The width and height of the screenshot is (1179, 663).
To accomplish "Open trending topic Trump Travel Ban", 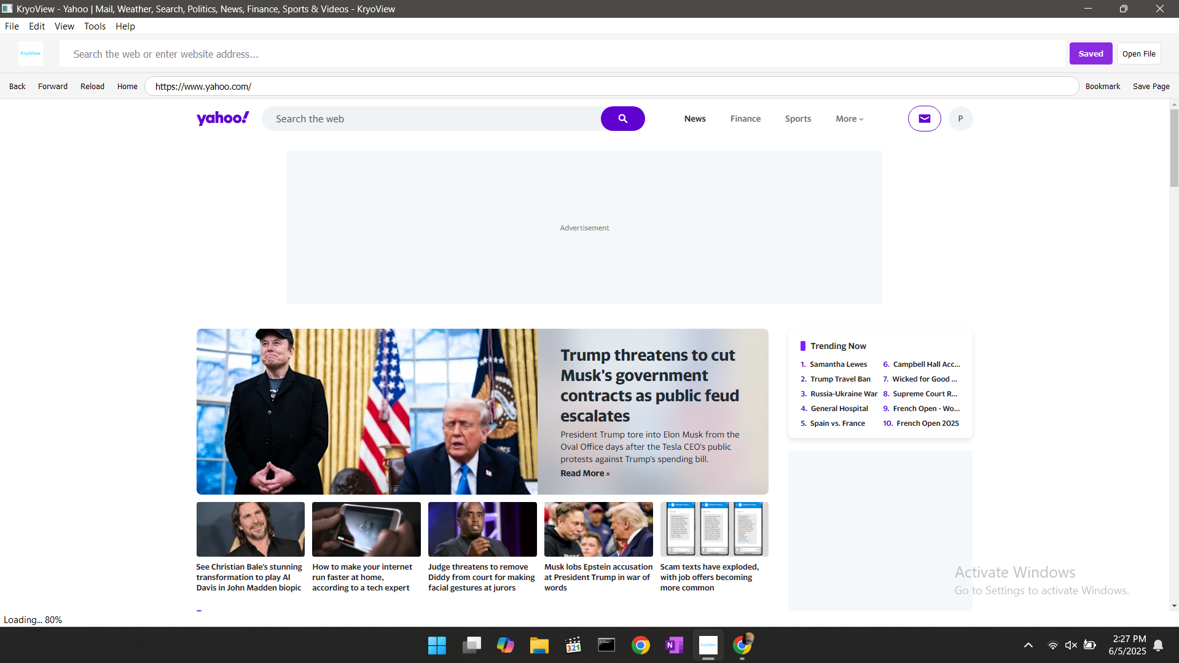I will coord(840,379).
